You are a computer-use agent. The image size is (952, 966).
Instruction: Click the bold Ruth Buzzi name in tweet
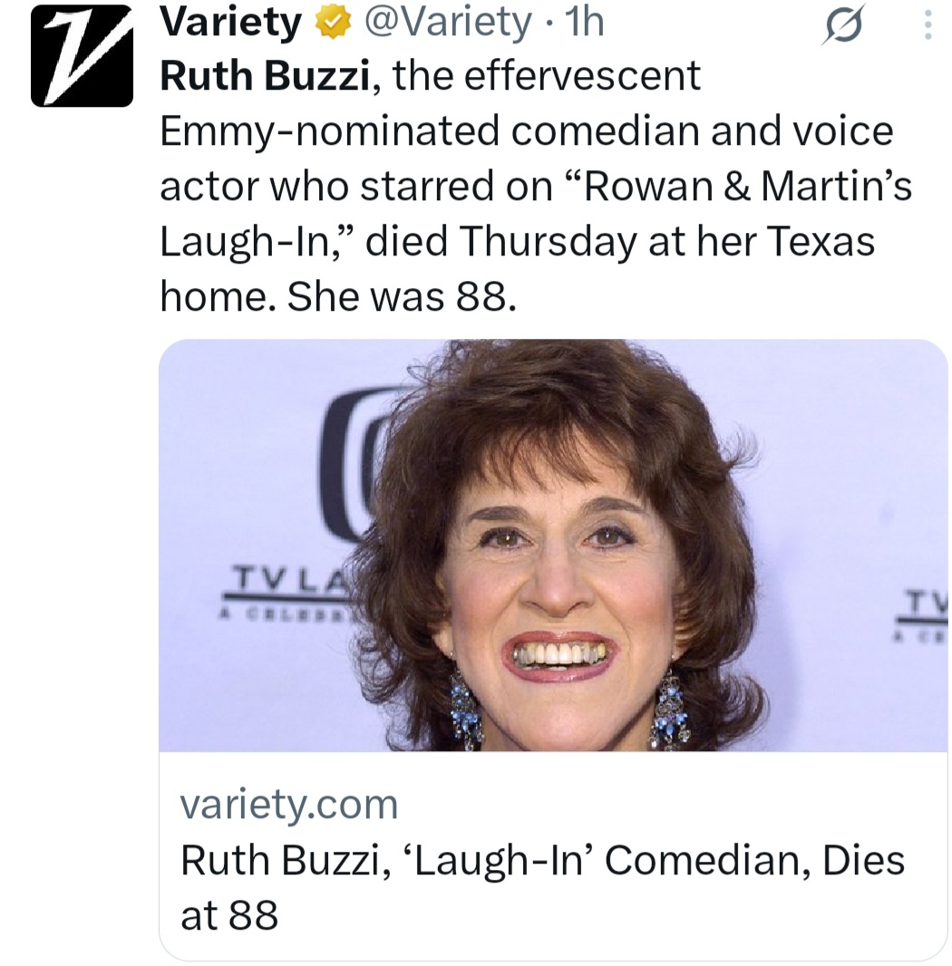point(264,77)
